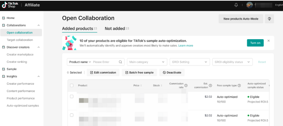Collapse the Collaborations section chevron

(39, 25)
